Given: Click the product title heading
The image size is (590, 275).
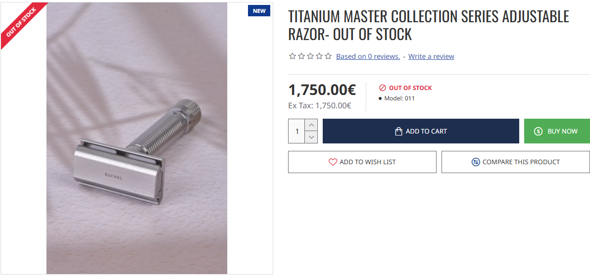Looking at the screenshot, I should pyautogui.click(x=429, y=25).
